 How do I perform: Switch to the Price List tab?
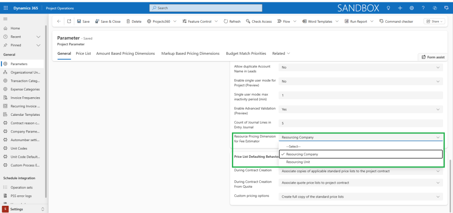(83, 53)
